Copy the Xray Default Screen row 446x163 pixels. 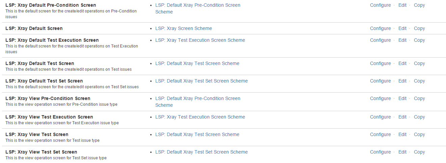point(419,28)
